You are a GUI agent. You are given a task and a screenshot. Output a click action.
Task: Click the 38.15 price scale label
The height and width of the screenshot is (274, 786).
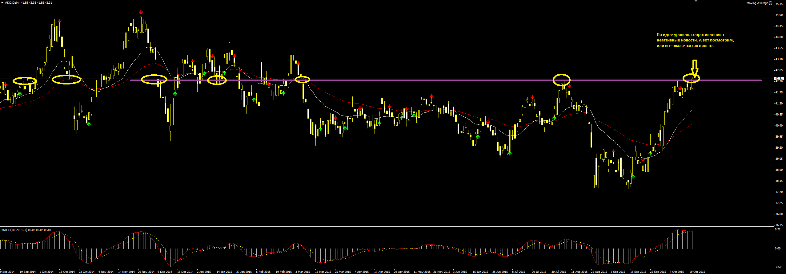click(x=779, y=181)
